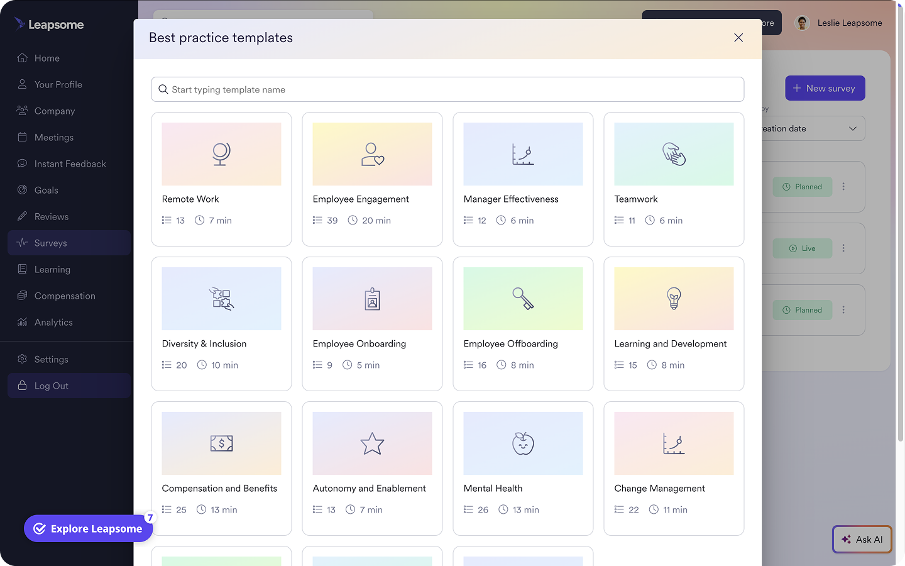
Task: Click Leslie Leapsome user name
Action: [x=850, y=23]
